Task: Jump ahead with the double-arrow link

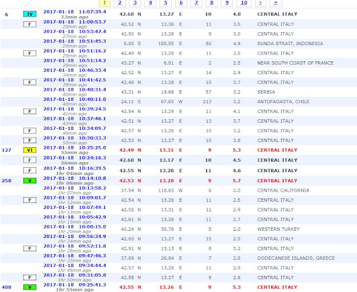Action: click(276, 3)
